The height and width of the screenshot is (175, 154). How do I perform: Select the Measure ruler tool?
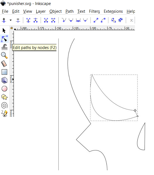(x=4, y=64)
